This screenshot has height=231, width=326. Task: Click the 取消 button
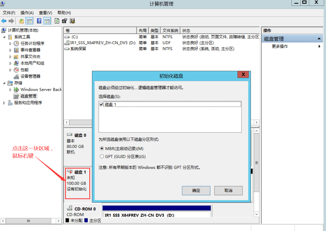228,190
